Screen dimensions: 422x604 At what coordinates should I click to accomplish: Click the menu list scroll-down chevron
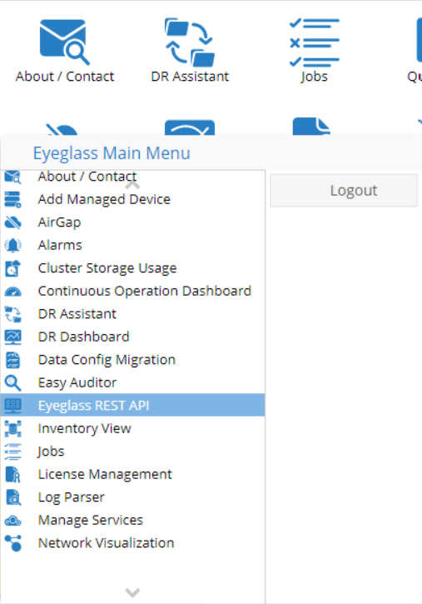132,592
